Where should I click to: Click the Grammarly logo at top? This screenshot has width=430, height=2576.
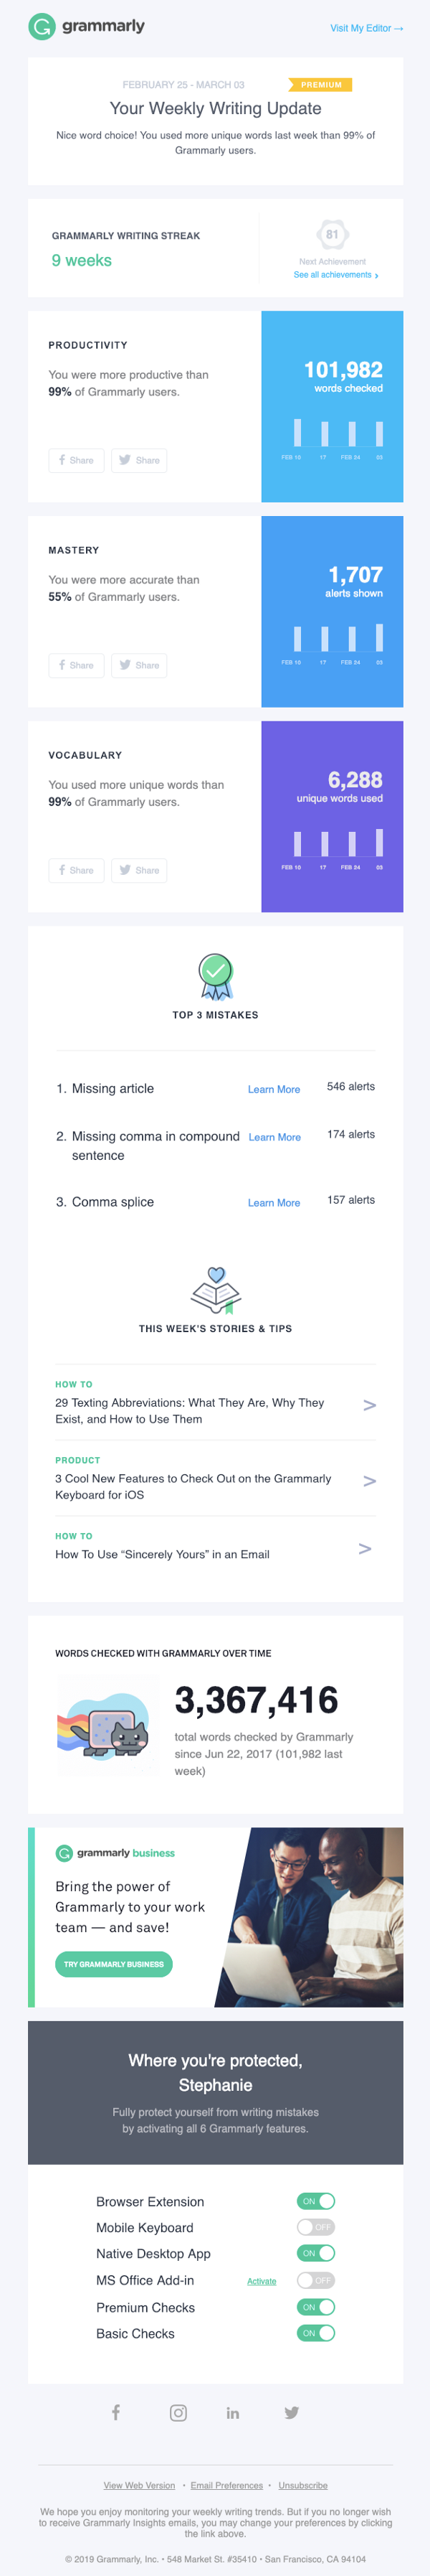tap(86, 27)
